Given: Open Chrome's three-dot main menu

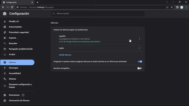Looking at the screenshot, I should coord(186,7).
